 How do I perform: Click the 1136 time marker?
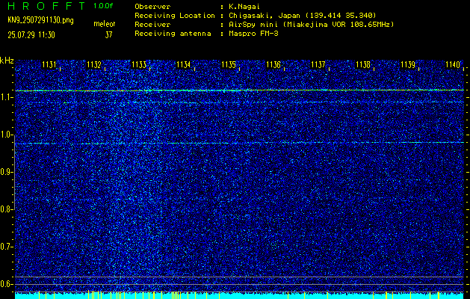click(273, 64)
